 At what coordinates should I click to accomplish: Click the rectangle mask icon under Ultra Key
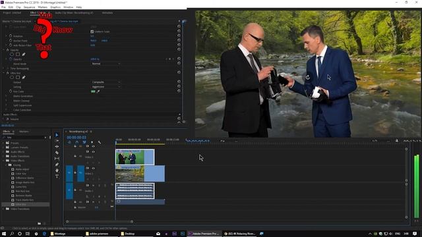pos(18,78)
